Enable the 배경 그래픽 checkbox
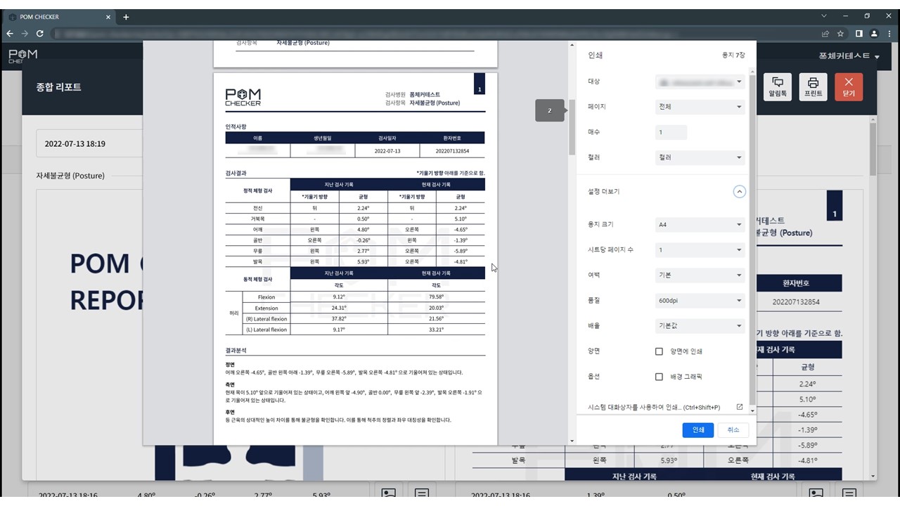This screenshot has height=506, width=900. pyautogui.click(x=659, y=377)
